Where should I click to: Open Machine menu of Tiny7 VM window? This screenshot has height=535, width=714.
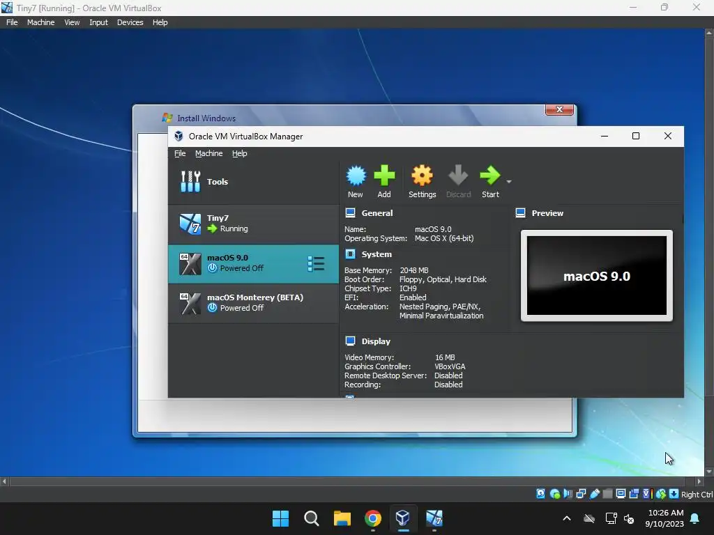click(x=40, y=22)
